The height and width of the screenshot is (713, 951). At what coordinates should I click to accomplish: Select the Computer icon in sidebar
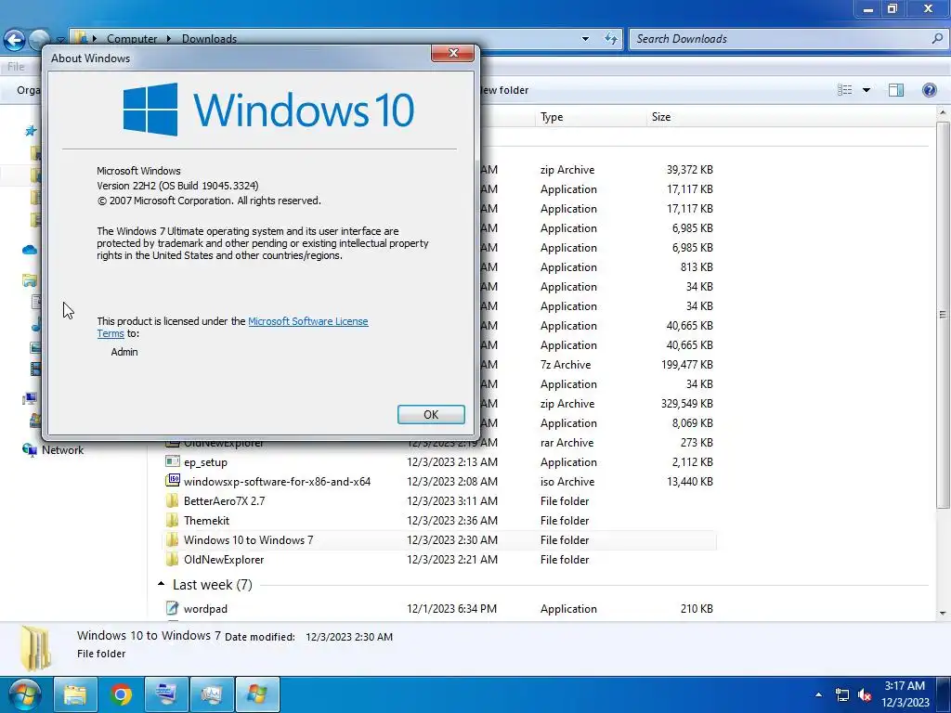tap(30, 398)
